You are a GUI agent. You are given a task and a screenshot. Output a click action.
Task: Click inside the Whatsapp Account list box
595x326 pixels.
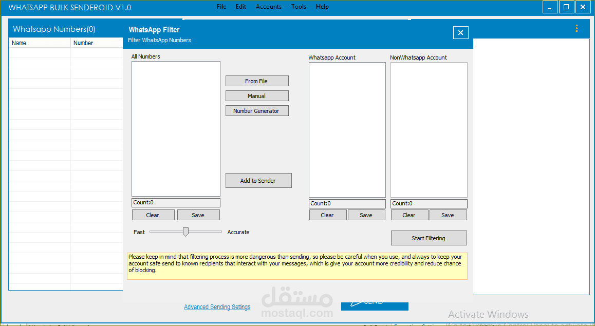[x=347, y=130]
